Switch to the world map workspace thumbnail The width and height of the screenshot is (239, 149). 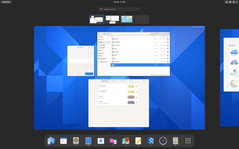click(x=127, y=19)
